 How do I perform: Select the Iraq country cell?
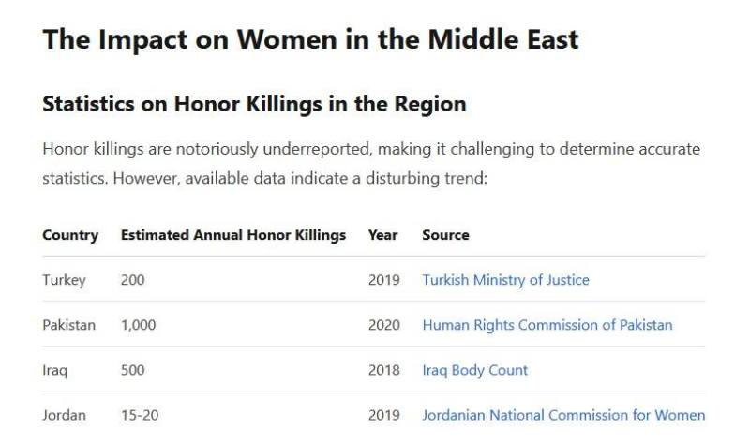[x=54, y=370]
